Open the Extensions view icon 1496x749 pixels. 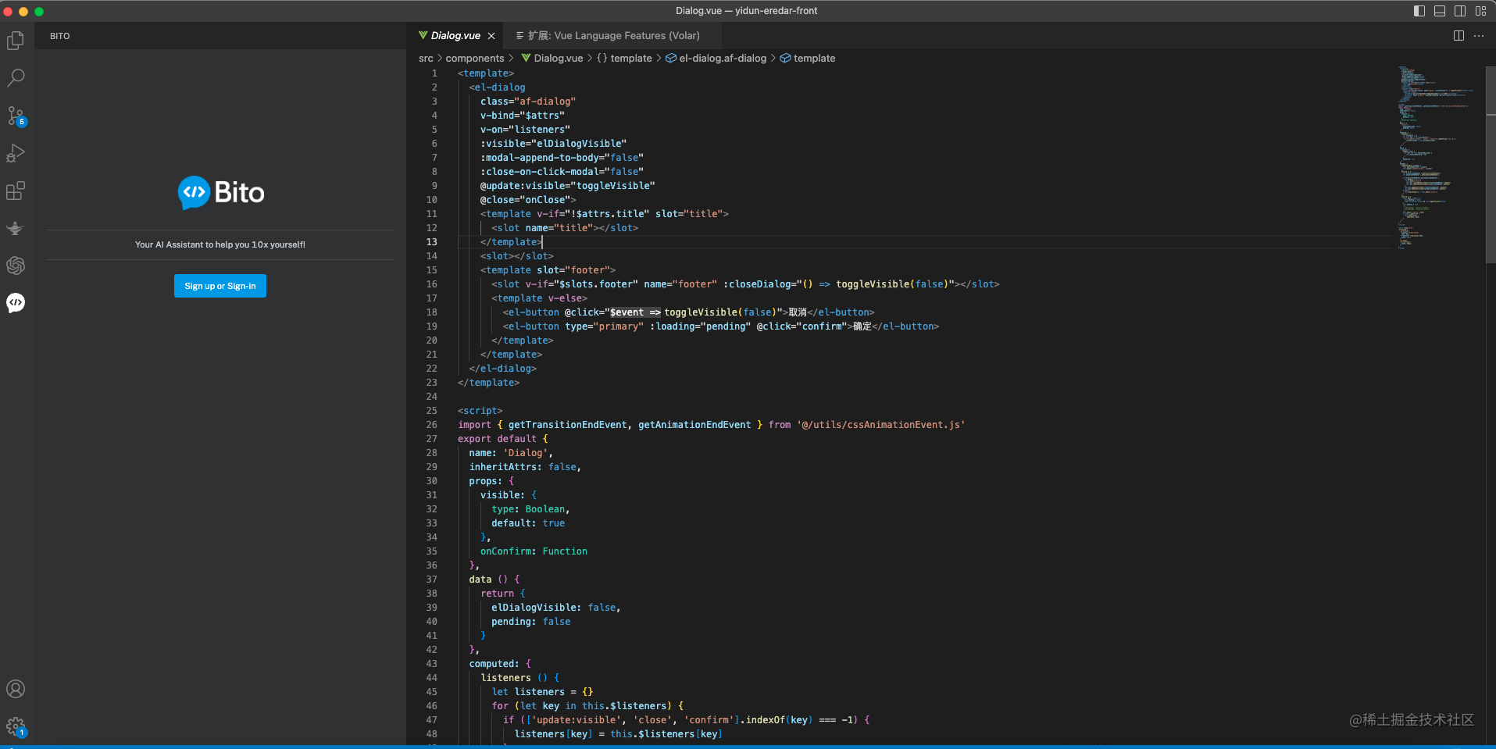pyautogui.click(x=16, y=191)
